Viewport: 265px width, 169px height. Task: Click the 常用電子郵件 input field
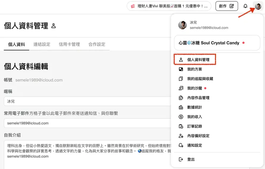coord(88,123)
